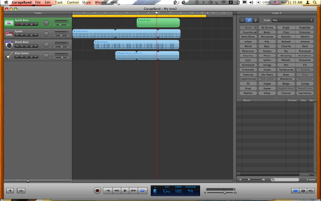
Task: Switch loop browser to musical button view
Action: tap(249, 20)
